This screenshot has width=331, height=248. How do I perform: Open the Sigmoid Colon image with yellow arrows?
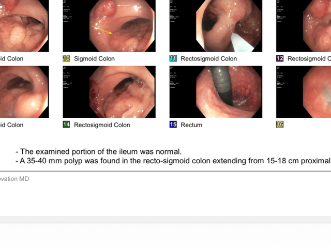[x=109, y=26]
